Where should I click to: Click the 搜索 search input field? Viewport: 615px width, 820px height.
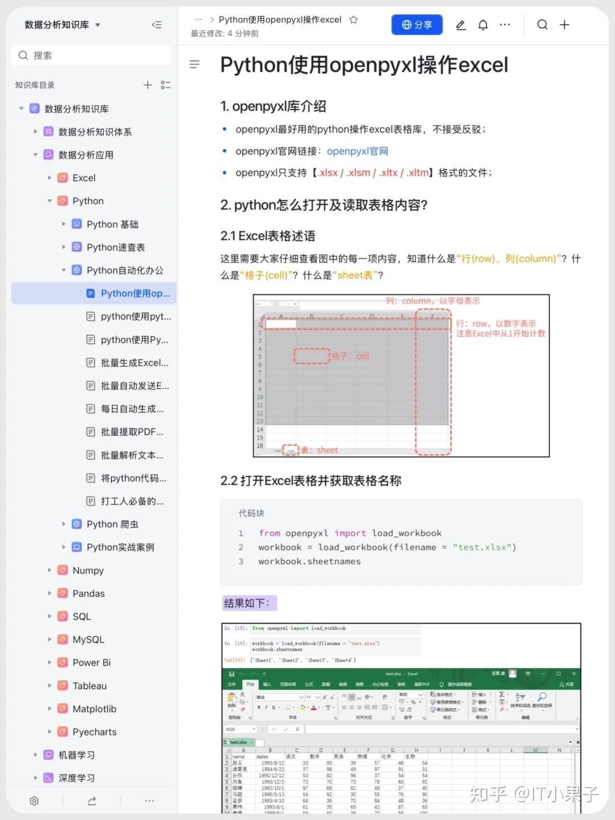point(91,55)
